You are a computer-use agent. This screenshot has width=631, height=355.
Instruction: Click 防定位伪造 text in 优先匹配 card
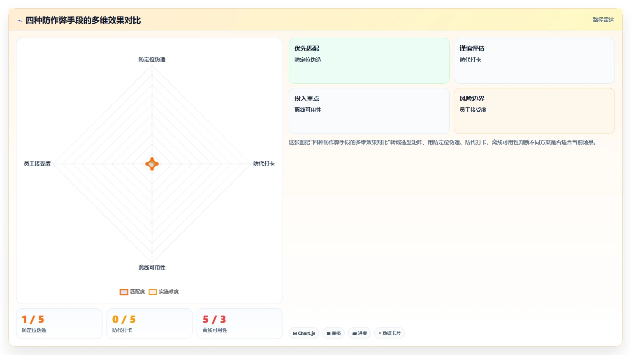(x=308, y=60)
